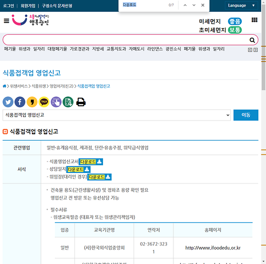Click the 교육기관명 column header
This screenshot has width=266, height=264.
click(104, 230)
